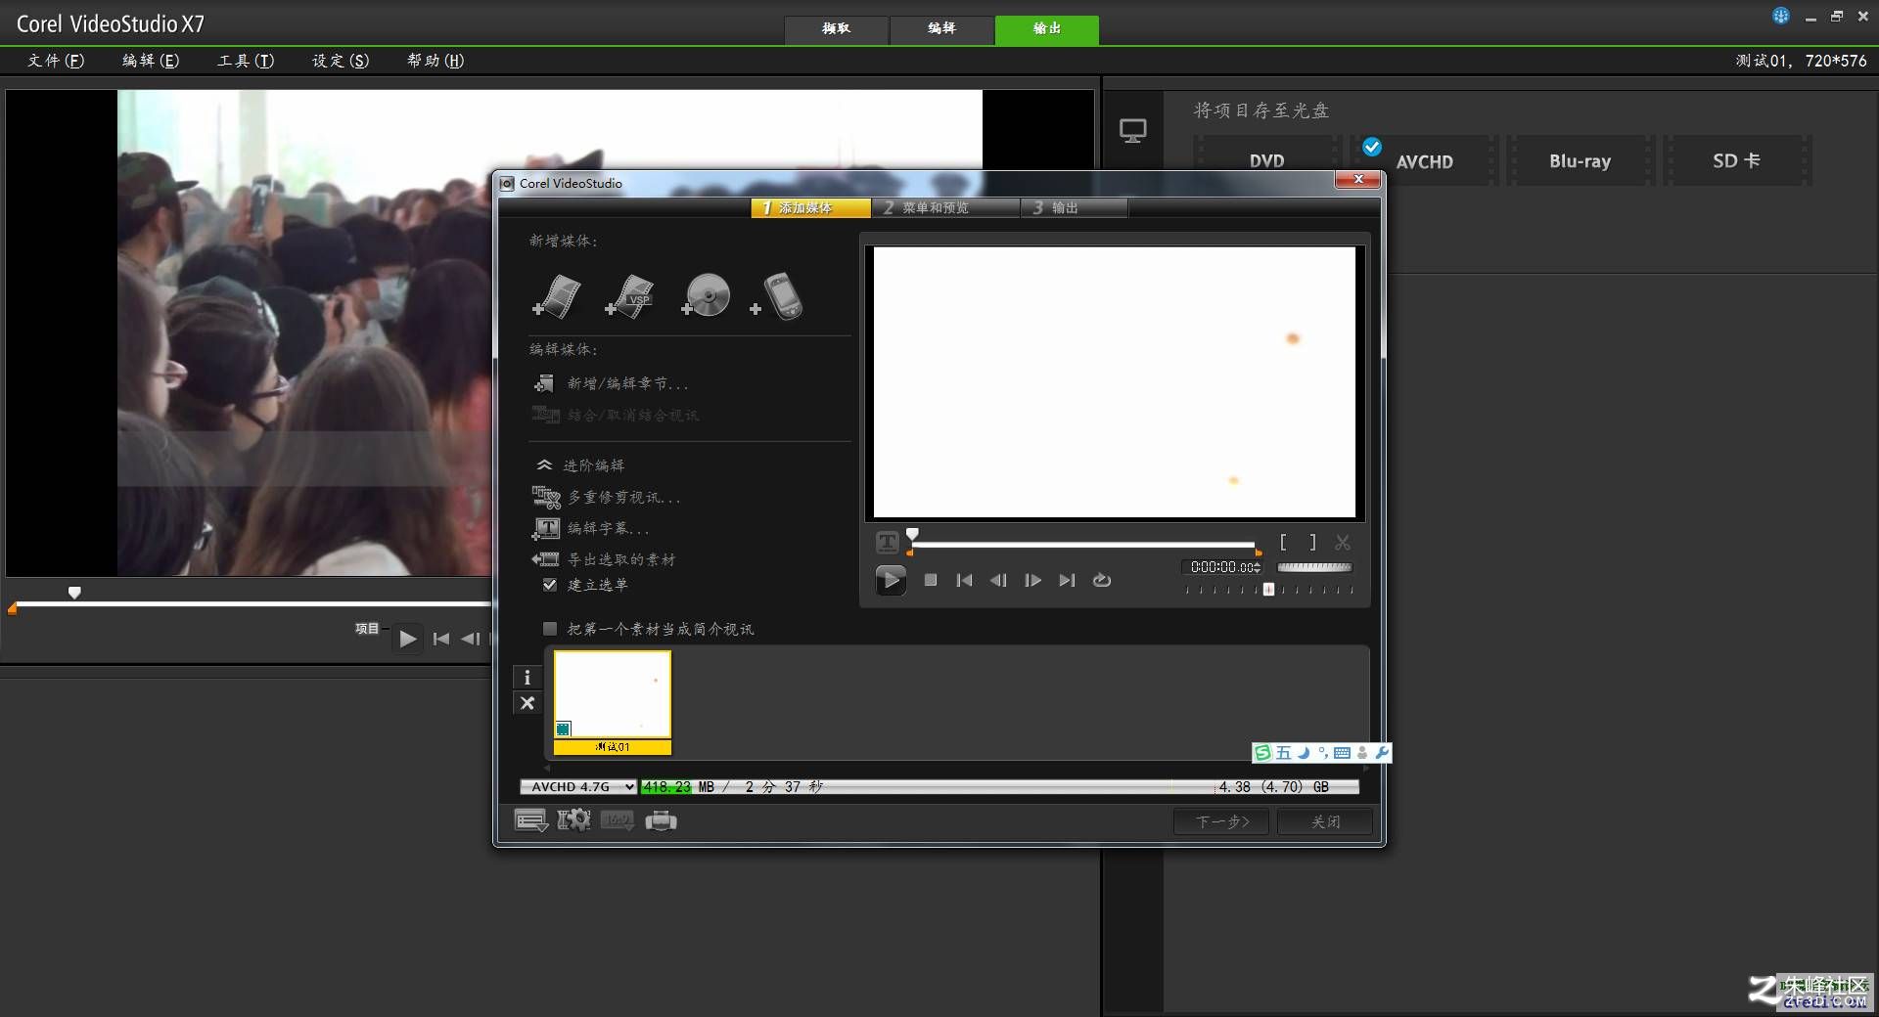Click the jog wheel control
1879x1017 pixels.
(1314, 567)
